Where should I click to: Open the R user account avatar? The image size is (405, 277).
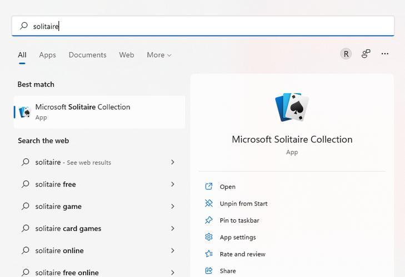[346, 54]
